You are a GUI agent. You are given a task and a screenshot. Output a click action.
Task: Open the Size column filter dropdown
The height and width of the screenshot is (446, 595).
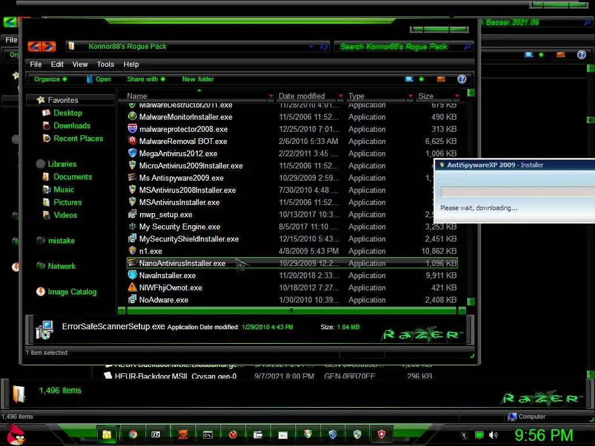[x=457, y=96]
